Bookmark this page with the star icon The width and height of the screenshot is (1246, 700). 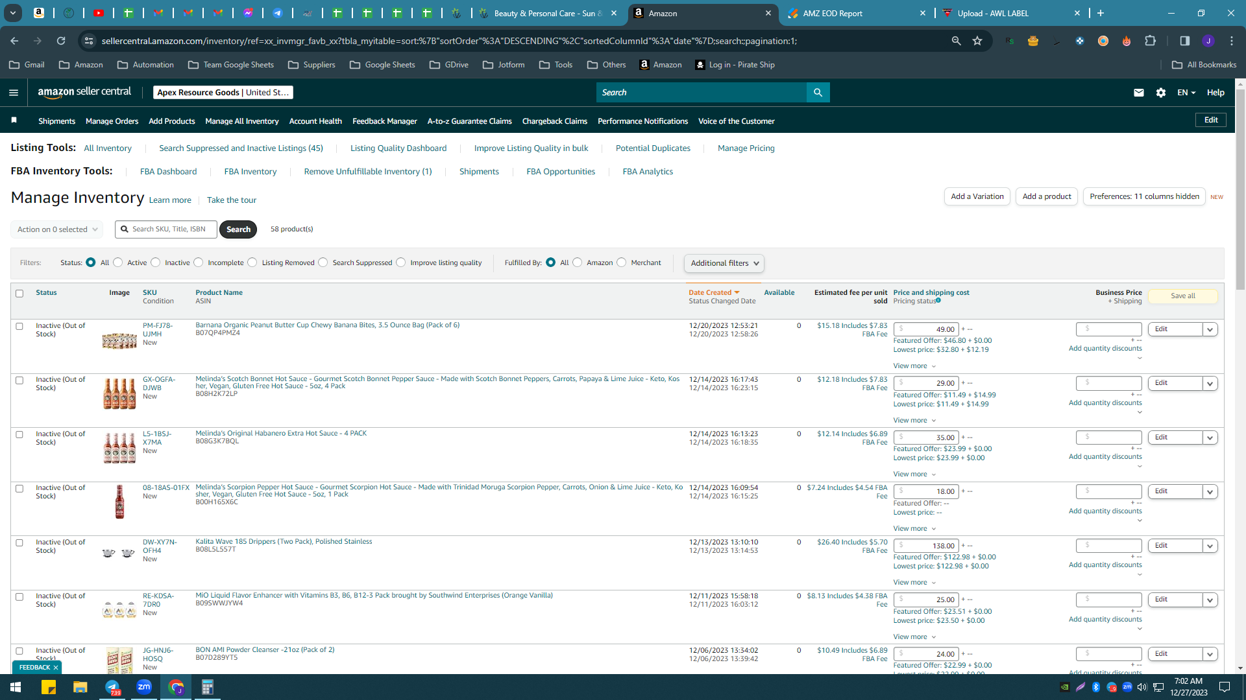coord(977,41)
